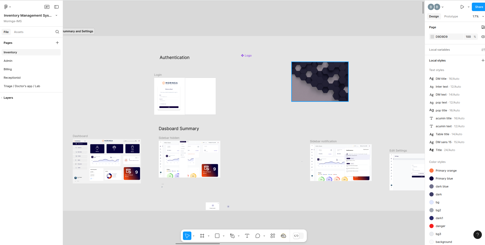Expand Frame tool options chevron
Image resolution: width=485 pixels, height=245 pixels.
click(209, 236)
